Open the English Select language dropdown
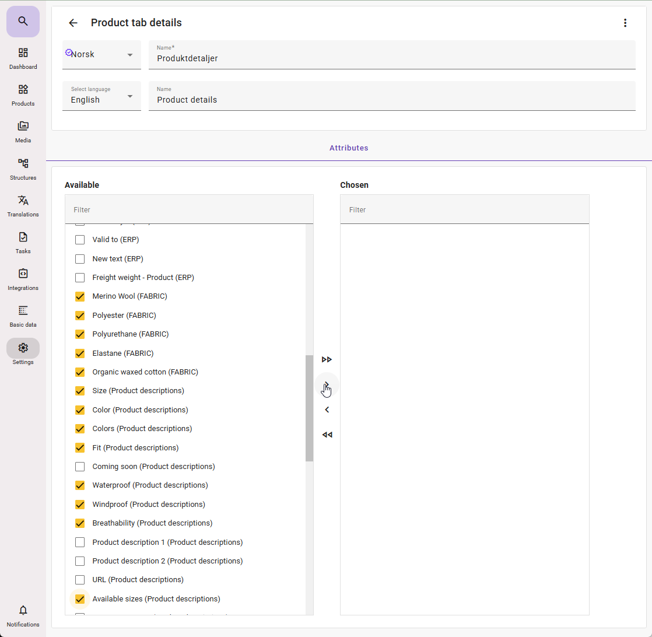652x637 pixels. click(x=101, y=96)
